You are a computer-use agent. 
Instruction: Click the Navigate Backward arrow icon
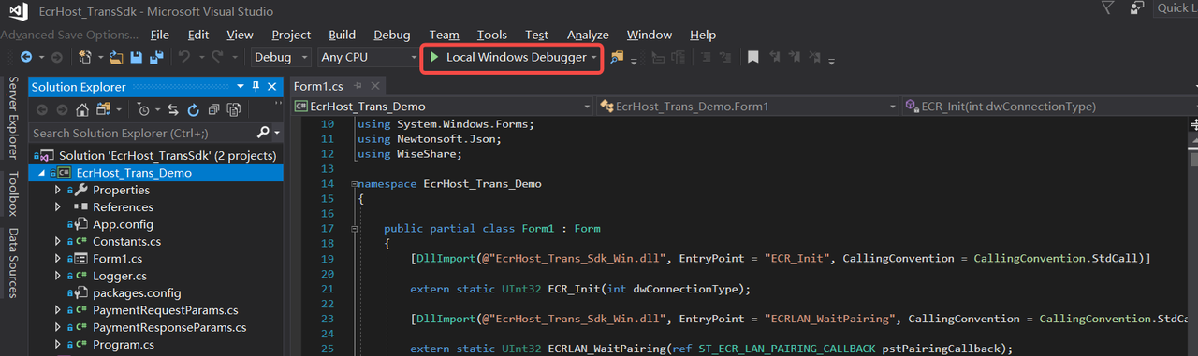(26, 57)
